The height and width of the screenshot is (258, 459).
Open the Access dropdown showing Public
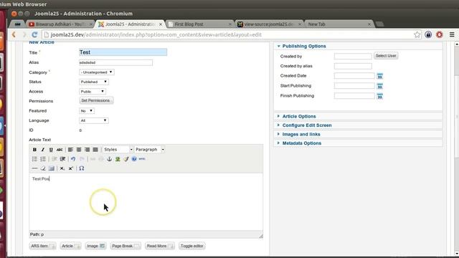(x=93, y=91)
